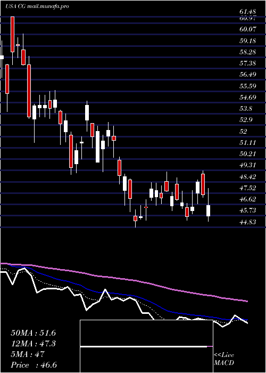Select the 51.11 price axis label

click(248, 142)
